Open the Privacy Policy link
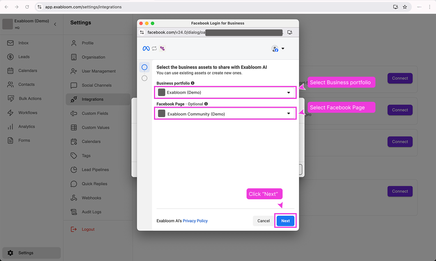436x261 pixels. point(195,221)
